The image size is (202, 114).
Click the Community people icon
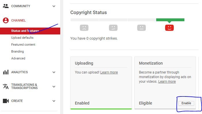click(x=6, y=6)
